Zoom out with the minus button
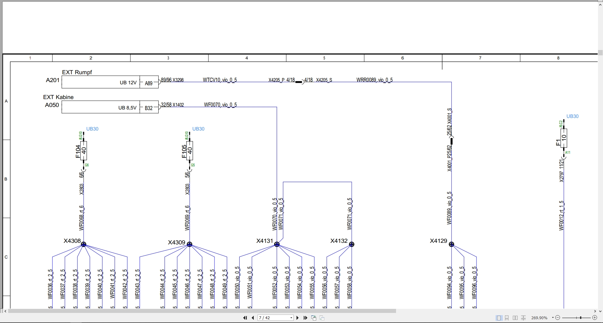This screenshot has width=603, height=323. [x=558, y=318]
